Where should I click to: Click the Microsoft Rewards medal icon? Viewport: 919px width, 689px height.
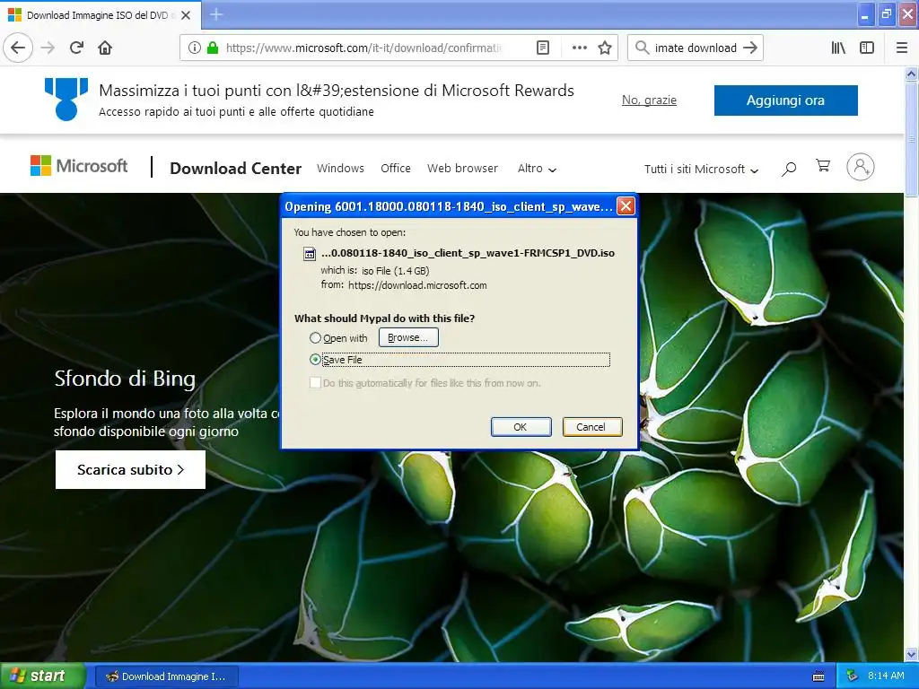coord(66,99)
